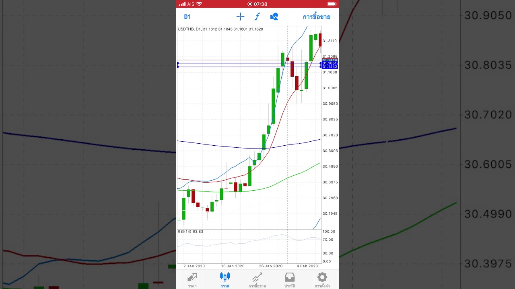Click the 30.6005 price axis label

point(330,151)
